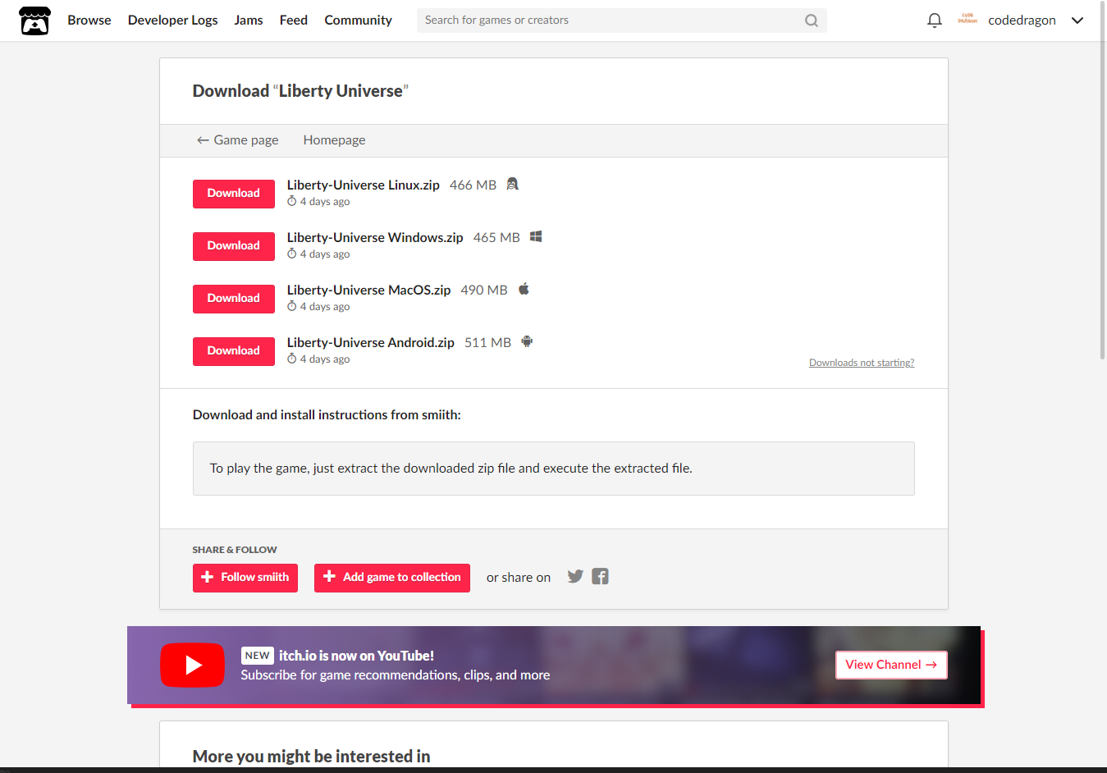Click the 511 MB file size

(x=487, y=343)
